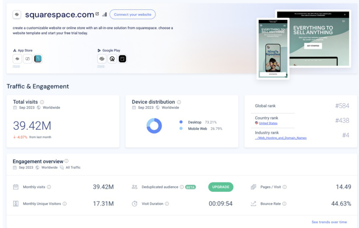Click the Deduplicated audience people icon
Screen dimensions: 359x228
(x=135, y=187)
